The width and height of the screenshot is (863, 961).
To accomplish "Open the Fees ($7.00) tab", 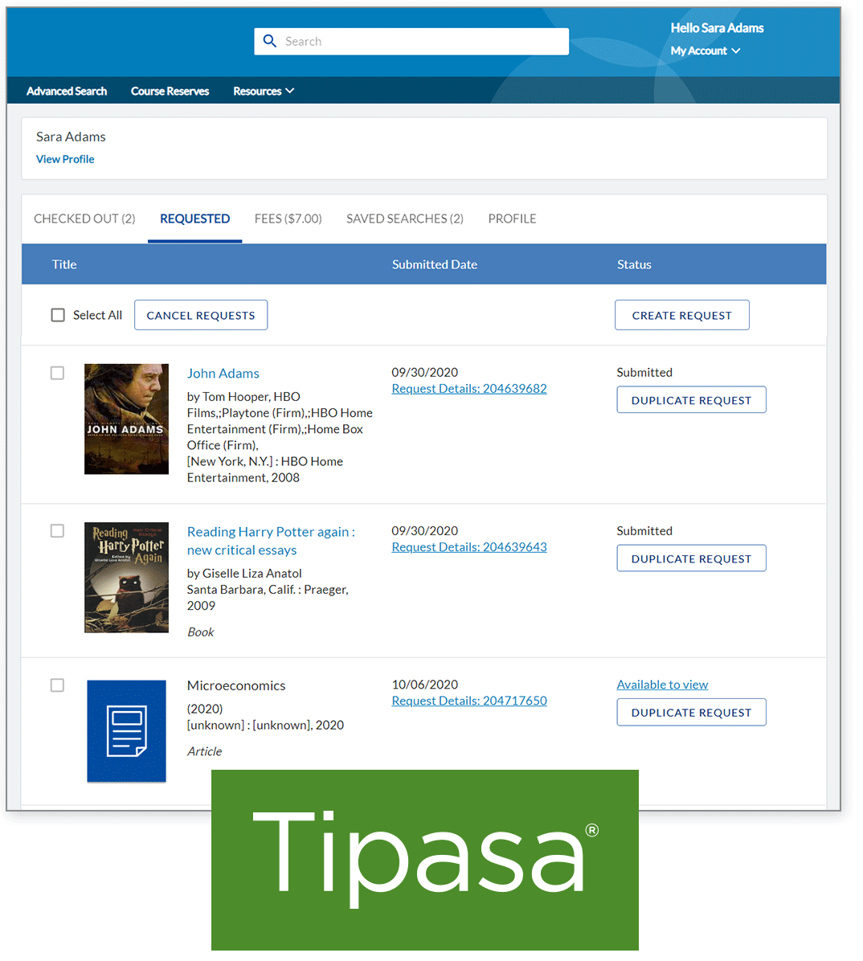I will 288,219.
